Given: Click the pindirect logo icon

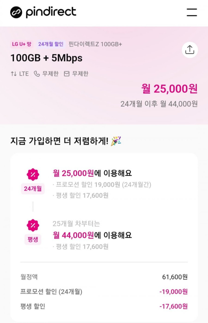Looking at the screenshot, I should (x=16, y=12).
